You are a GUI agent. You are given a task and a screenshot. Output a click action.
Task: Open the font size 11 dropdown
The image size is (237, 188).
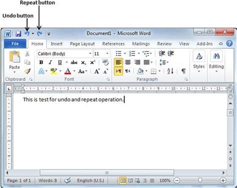click(107, 53)
